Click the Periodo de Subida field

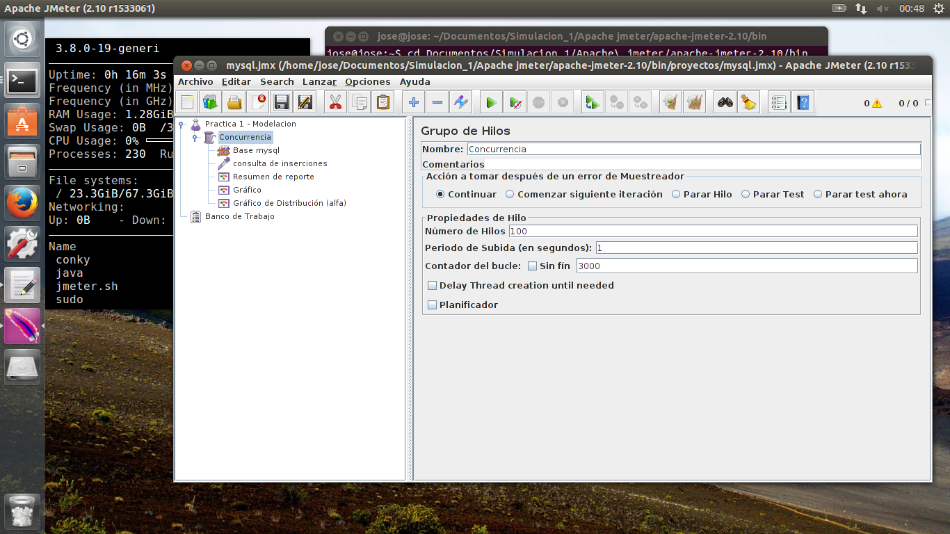(x=757, y=248)
